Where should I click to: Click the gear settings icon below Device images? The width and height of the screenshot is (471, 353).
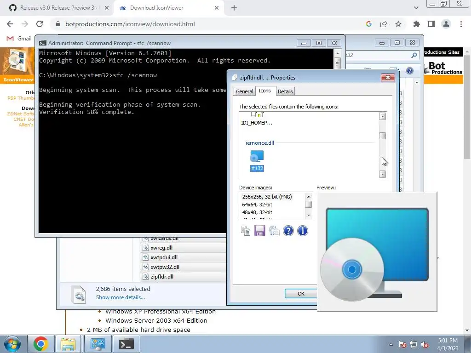274,231
